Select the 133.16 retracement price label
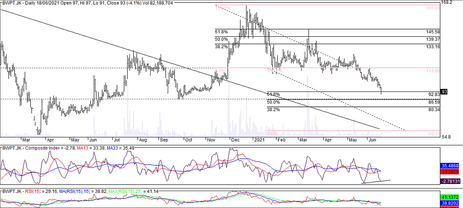 click(x=434, y=47)
